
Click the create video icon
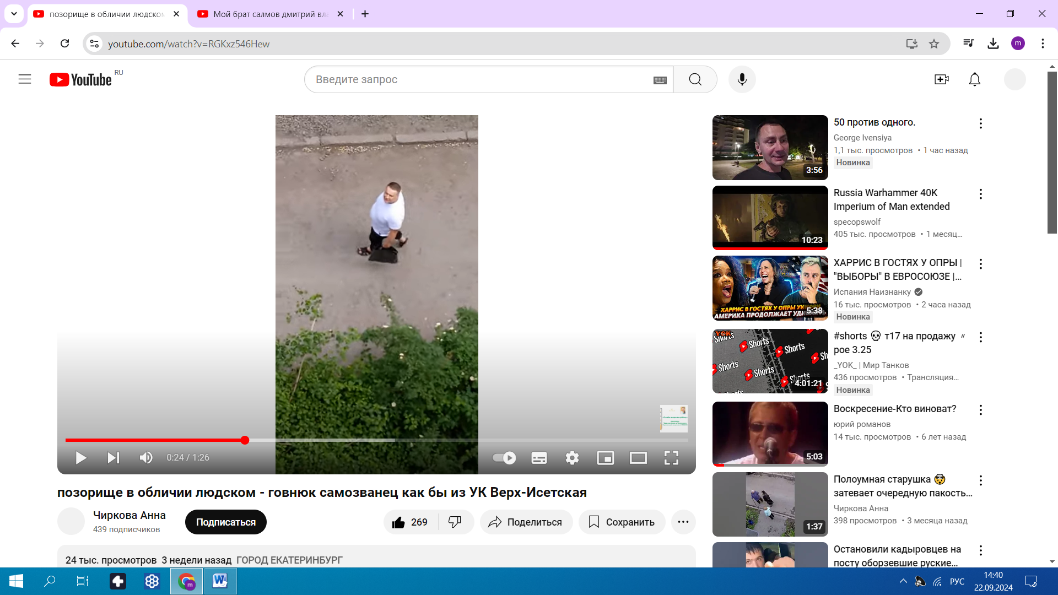941,79
